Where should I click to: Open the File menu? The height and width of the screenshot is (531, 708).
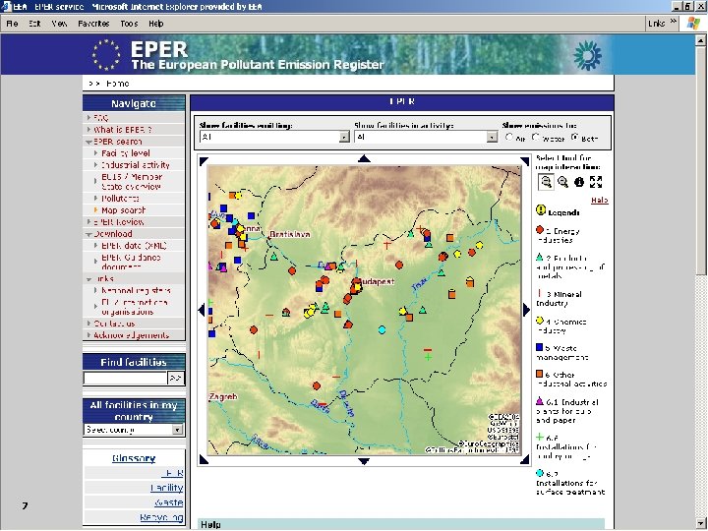click(x=12, y=24)
